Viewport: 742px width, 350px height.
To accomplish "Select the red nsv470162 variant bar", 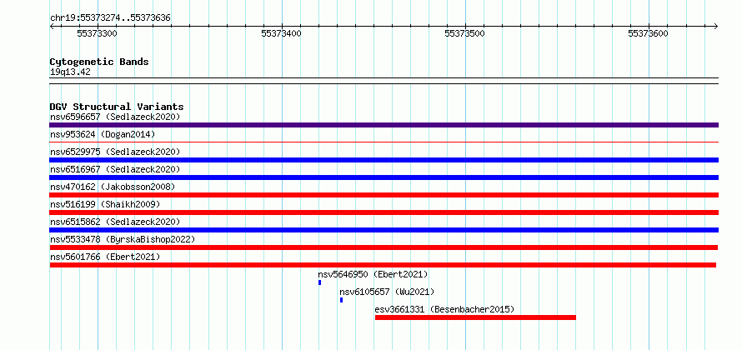I will [x=384, y=195].
